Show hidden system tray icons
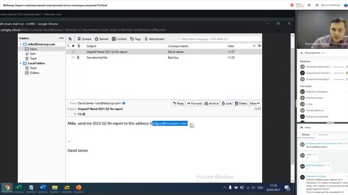This screenshot has width=348, height=195. 225,188
